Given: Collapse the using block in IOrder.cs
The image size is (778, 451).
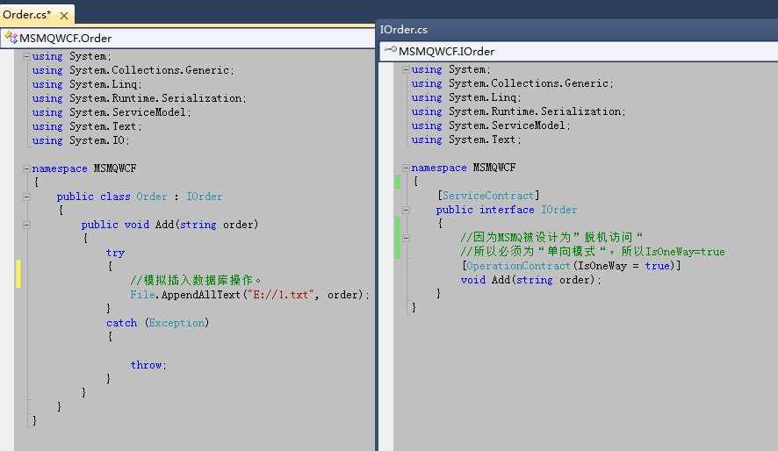Looking at the screenshot, I should (x=406, y=70).
